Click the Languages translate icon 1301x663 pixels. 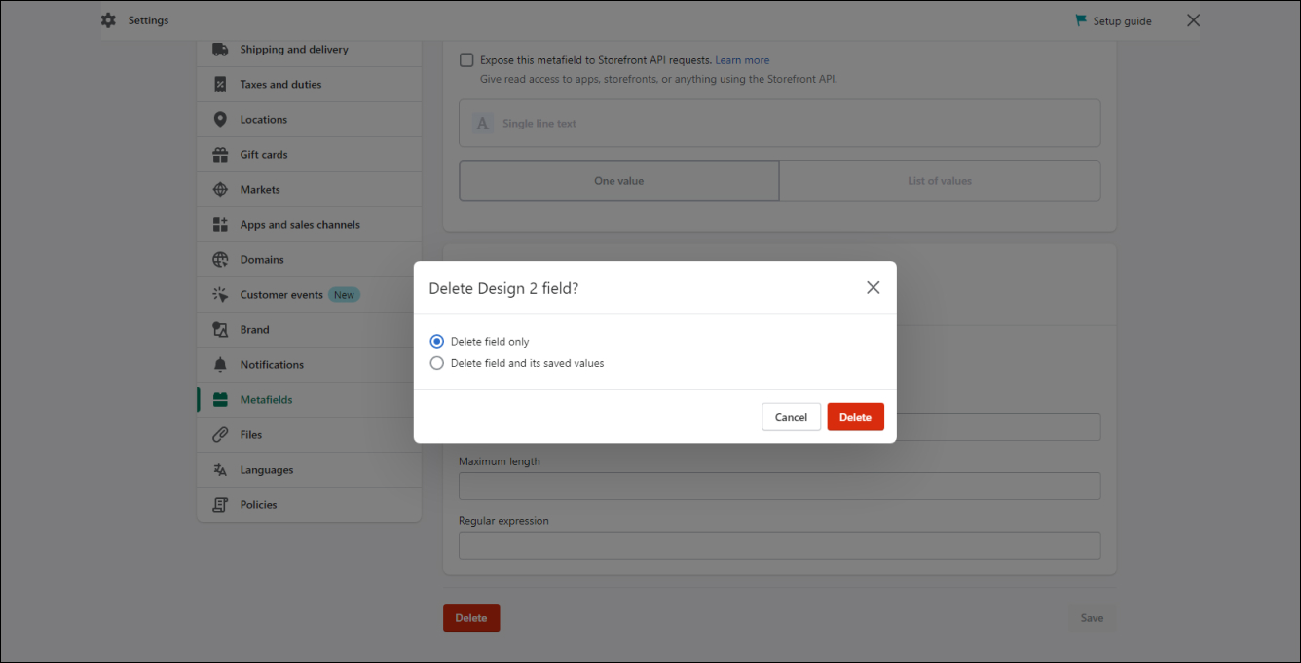click(220, 470)
